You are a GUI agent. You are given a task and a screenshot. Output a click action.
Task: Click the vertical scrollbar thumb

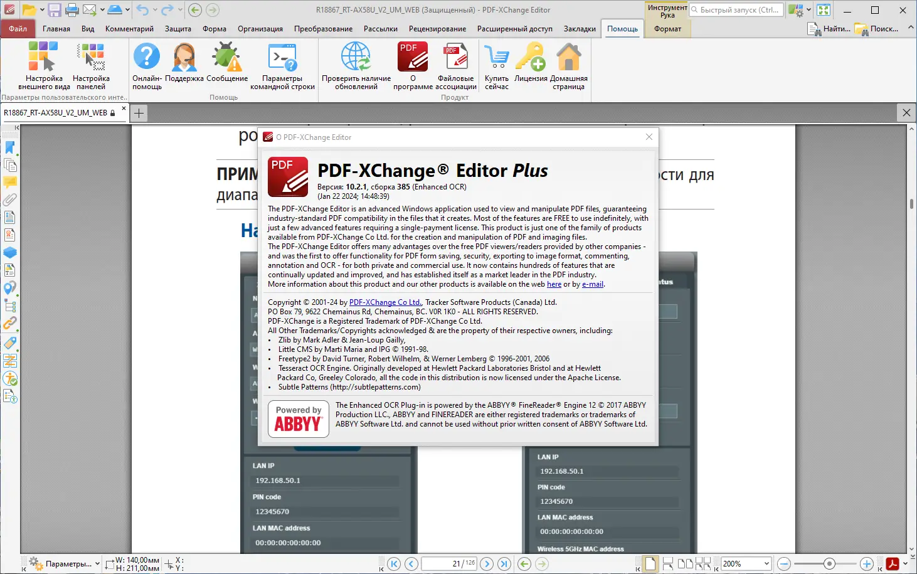pos(911,204)
